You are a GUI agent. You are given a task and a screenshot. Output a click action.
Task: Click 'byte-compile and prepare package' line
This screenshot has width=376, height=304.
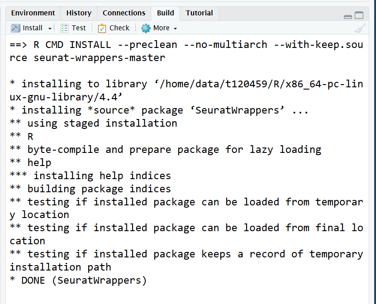pos(166,150)
